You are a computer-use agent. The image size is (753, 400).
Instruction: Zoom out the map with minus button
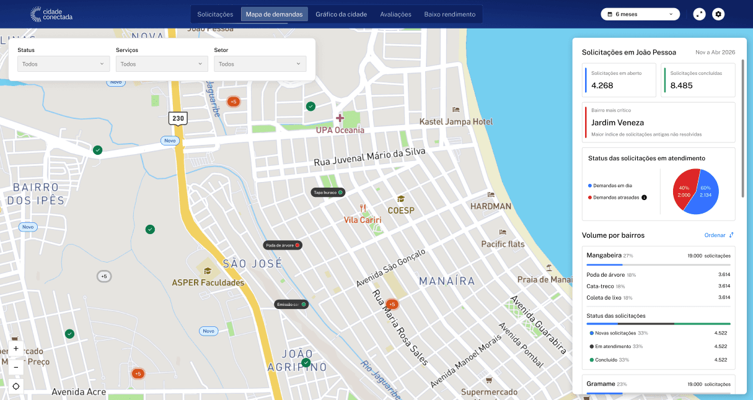click(x=16, y=367)
